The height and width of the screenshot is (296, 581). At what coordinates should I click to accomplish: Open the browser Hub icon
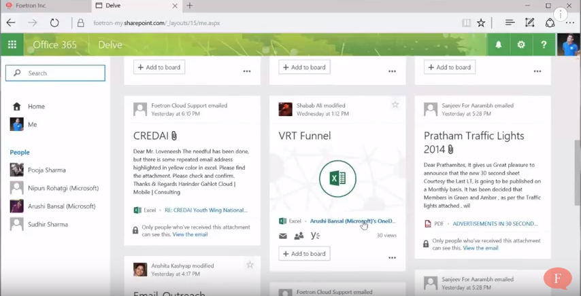(x=510, y=23)
